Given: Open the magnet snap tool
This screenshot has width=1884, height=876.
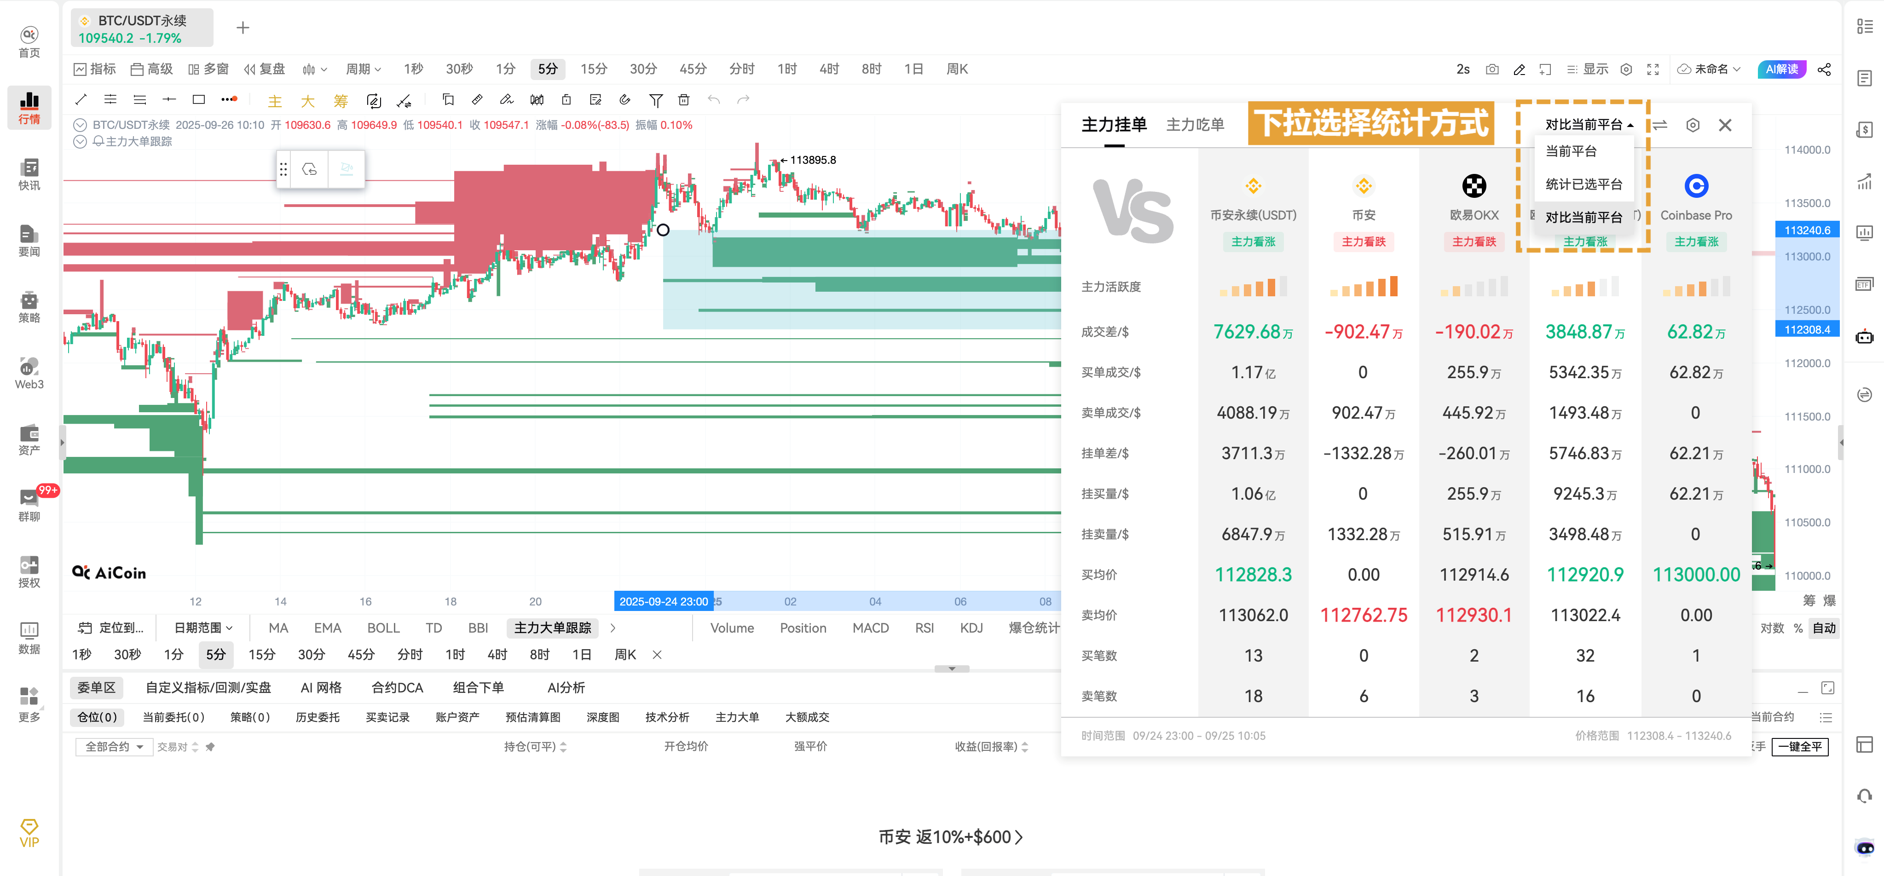Looking at the screenshot, I should coord(624,99).
